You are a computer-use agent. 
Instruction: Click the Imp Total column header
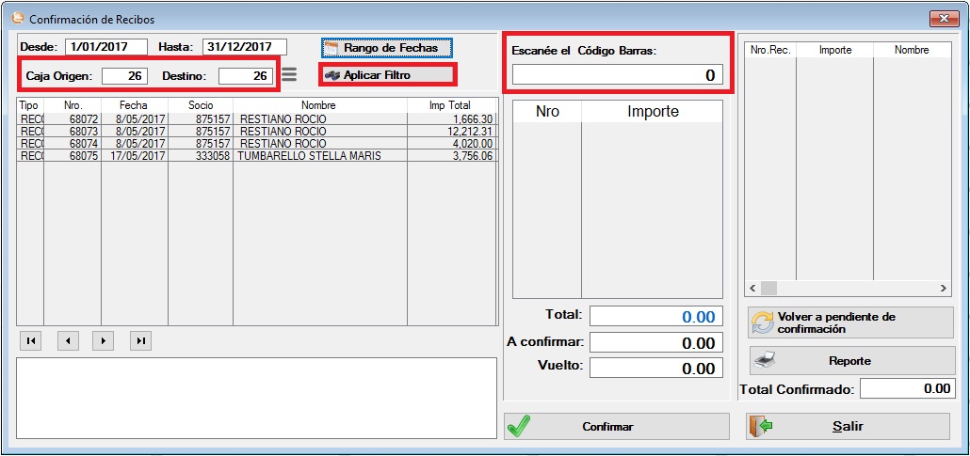447,105
